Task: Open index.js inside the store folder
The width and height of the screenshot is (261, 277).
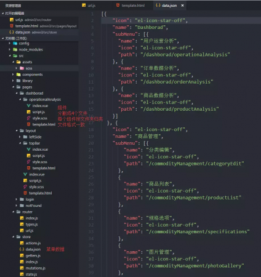Action: [x=31, y=262]
